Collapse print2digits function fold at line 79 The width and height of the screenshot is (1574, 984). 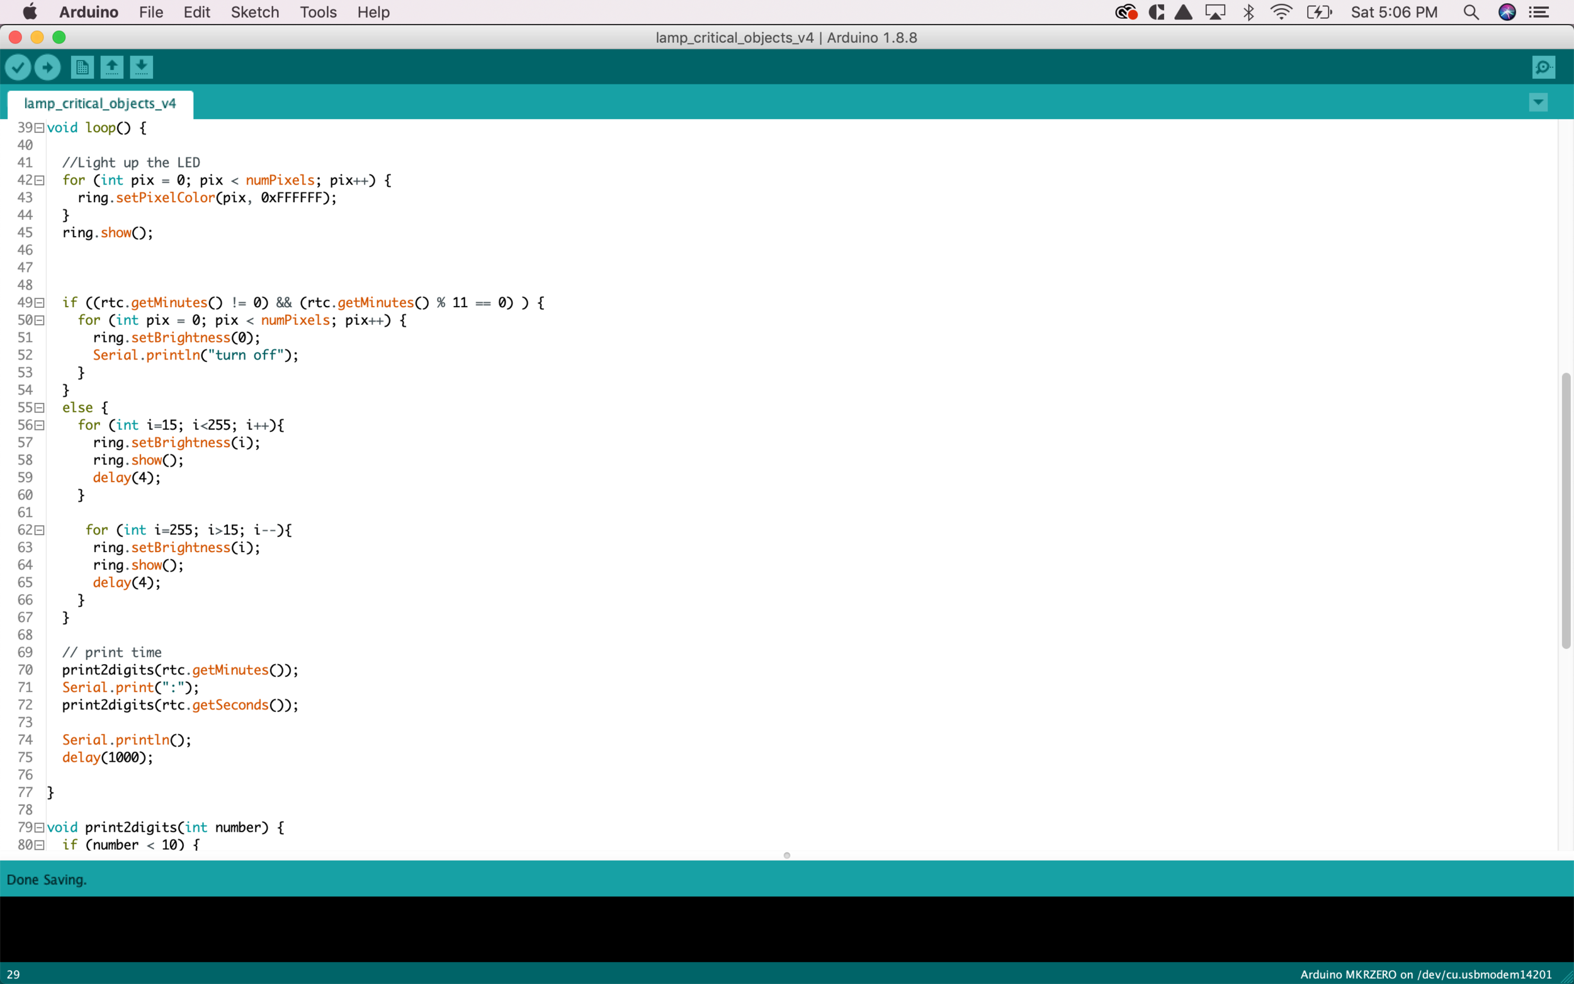coord(40,828)
